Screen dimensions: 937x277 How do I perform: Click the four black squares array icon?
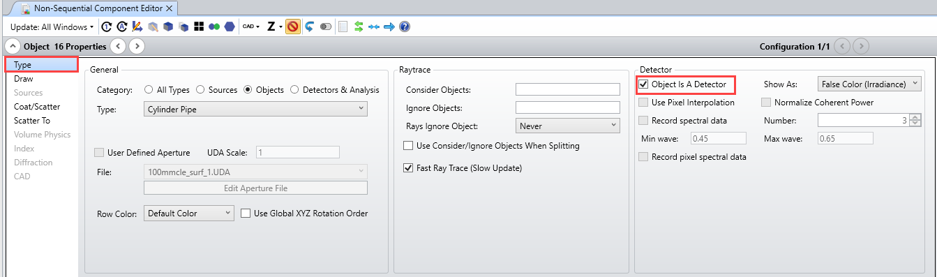click(x=199, y=27)
